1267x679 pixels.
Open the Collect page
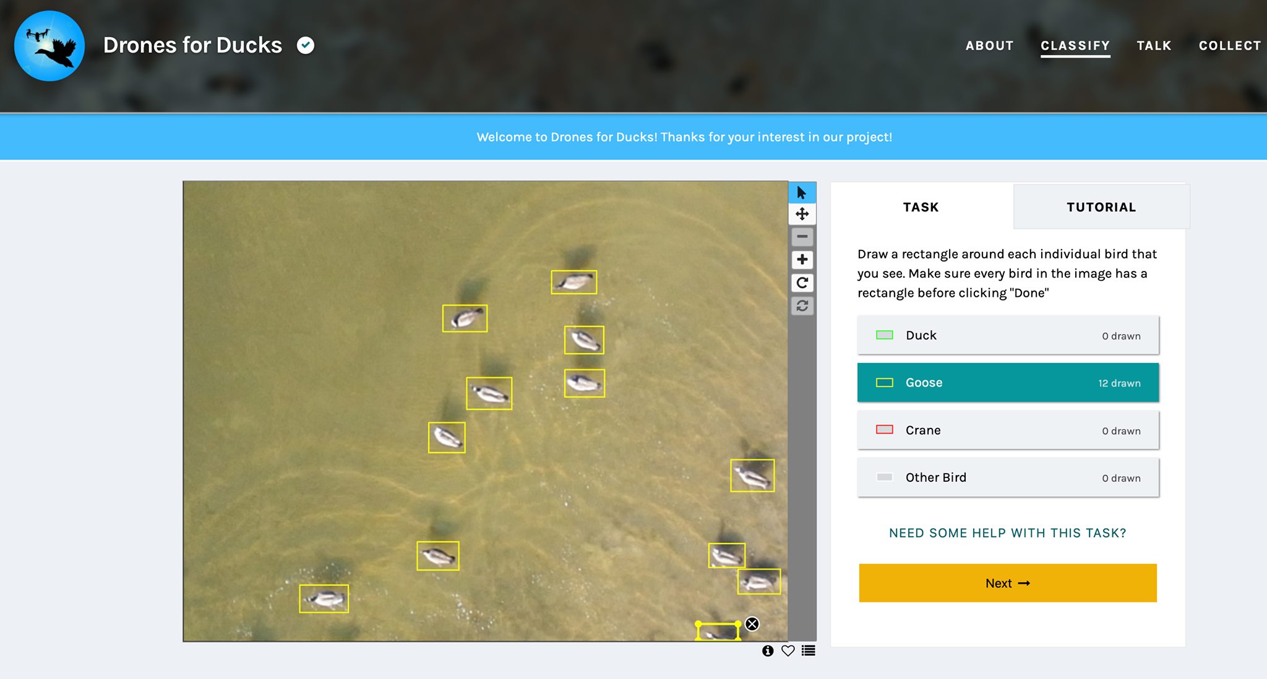(x=1230, y=46)
